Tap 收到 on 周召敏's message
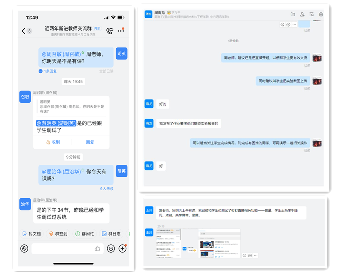The width and height of the screenshot is (363, 272). coord(53,142)
